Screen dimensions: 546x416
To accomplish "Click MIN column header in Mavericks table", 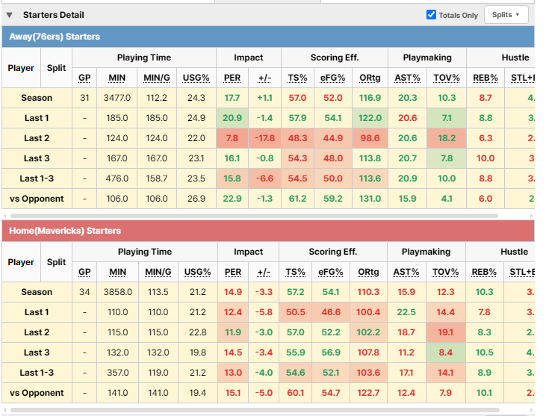I will point(118,272).
